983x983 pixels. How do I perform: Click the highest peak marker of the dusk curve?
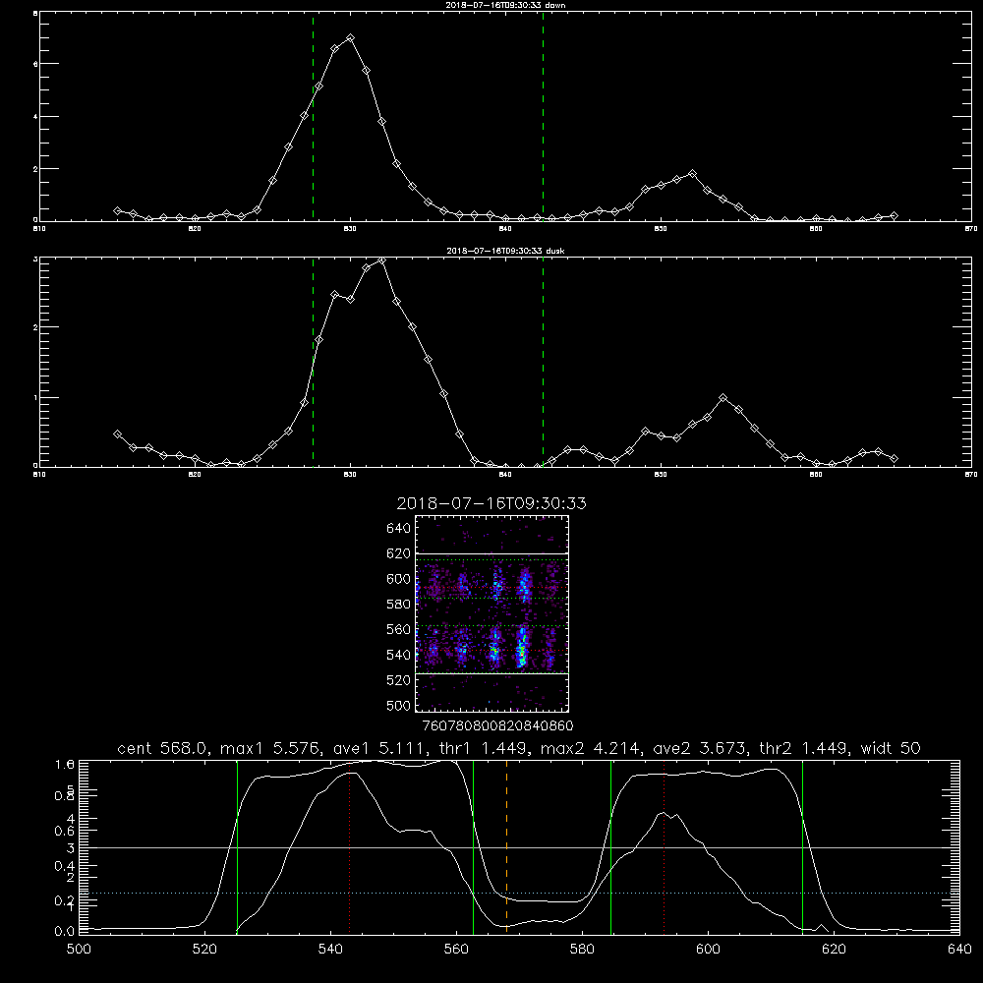pyautogui.click(x=381, y=260)
